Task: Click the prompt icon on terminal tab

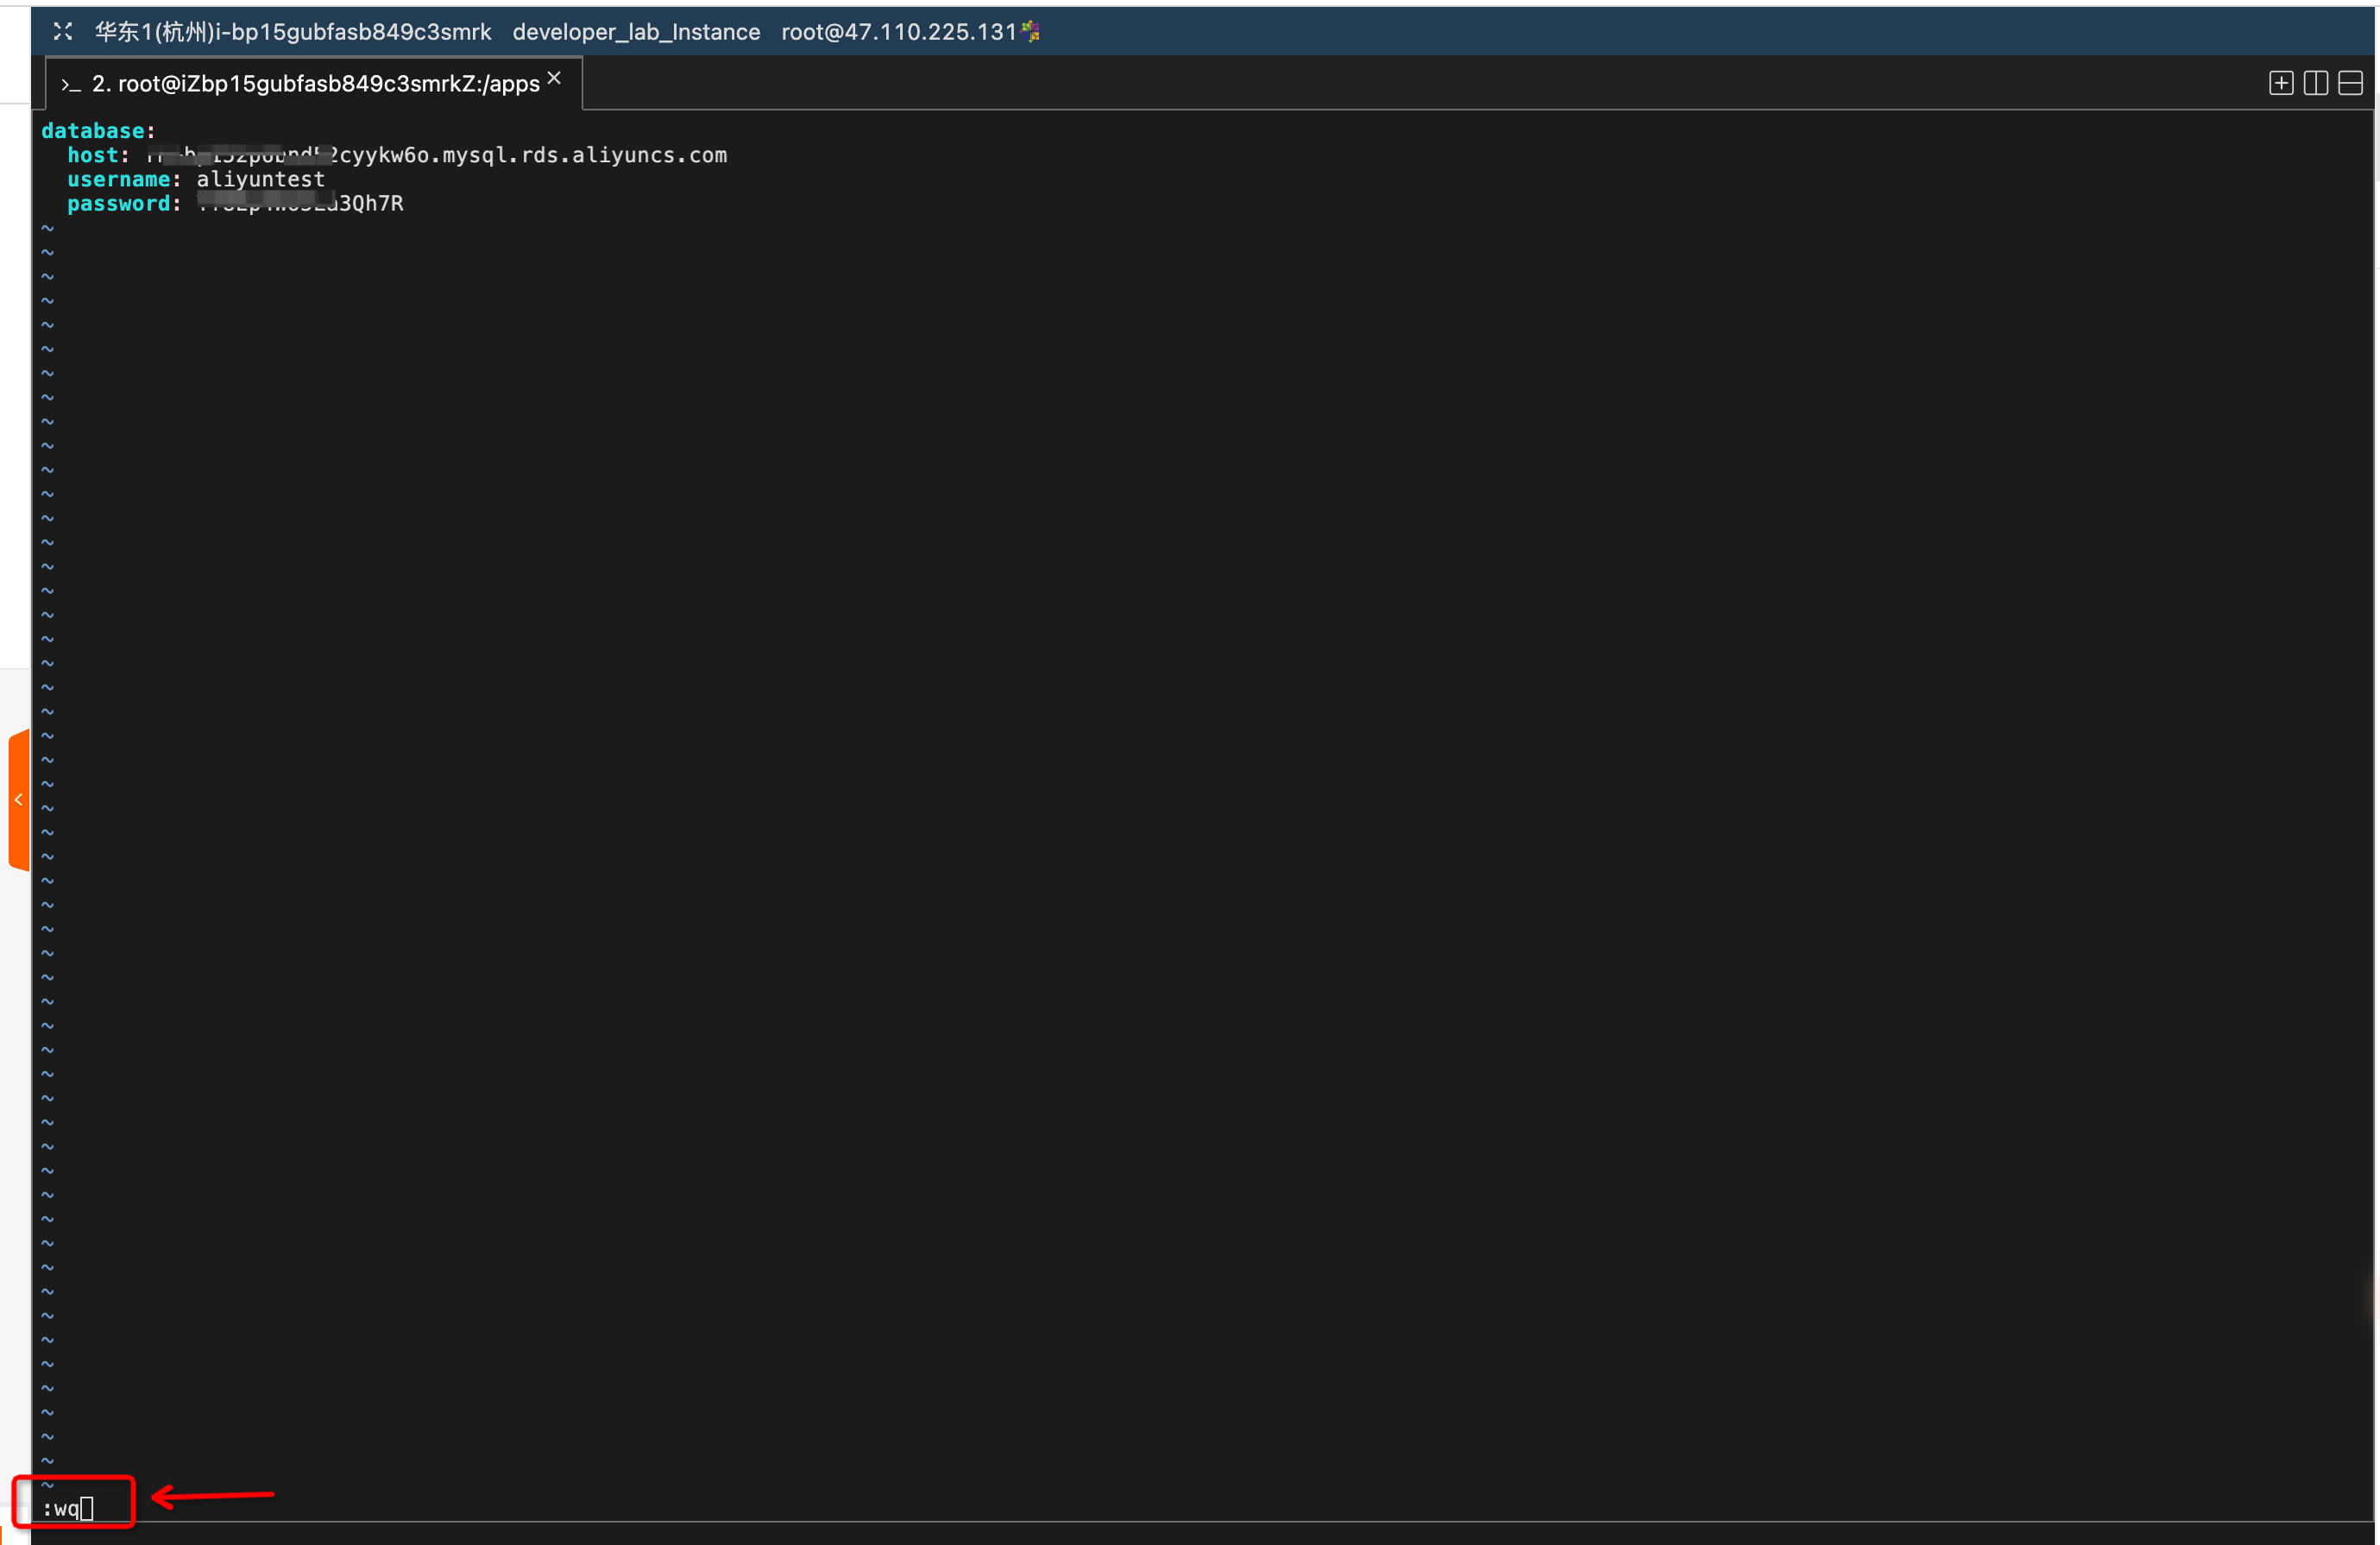Action: click(71, 85)
